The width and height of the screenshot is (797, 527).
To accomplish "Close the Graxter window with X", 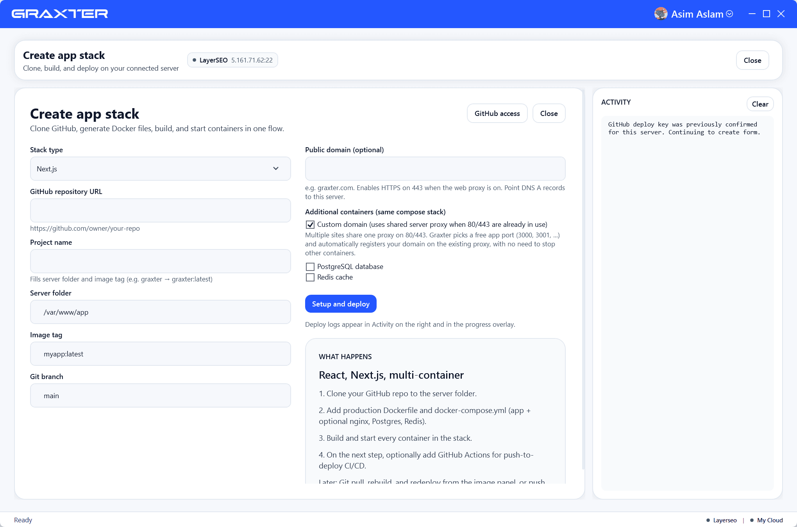I will (x=781, y=14).
